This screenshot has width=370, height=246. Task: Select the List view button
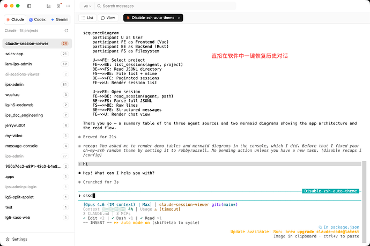click(x=87, y=18)
